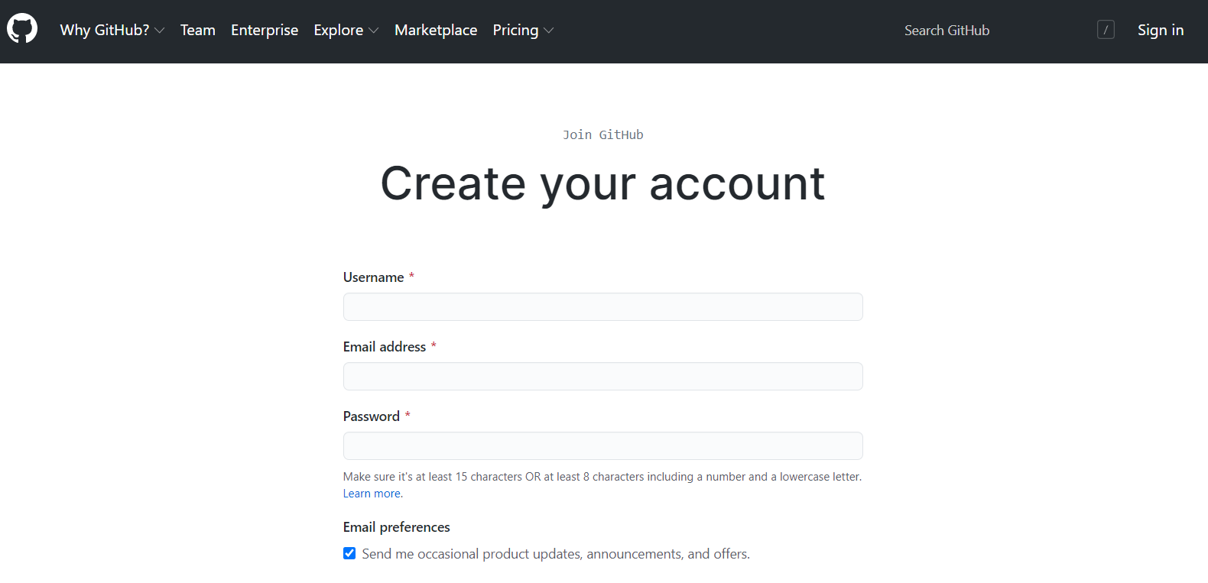Viewport: 1208px width, 583px height.
Task: Open the Enterprise page
Action: click(x=265, y=30)
